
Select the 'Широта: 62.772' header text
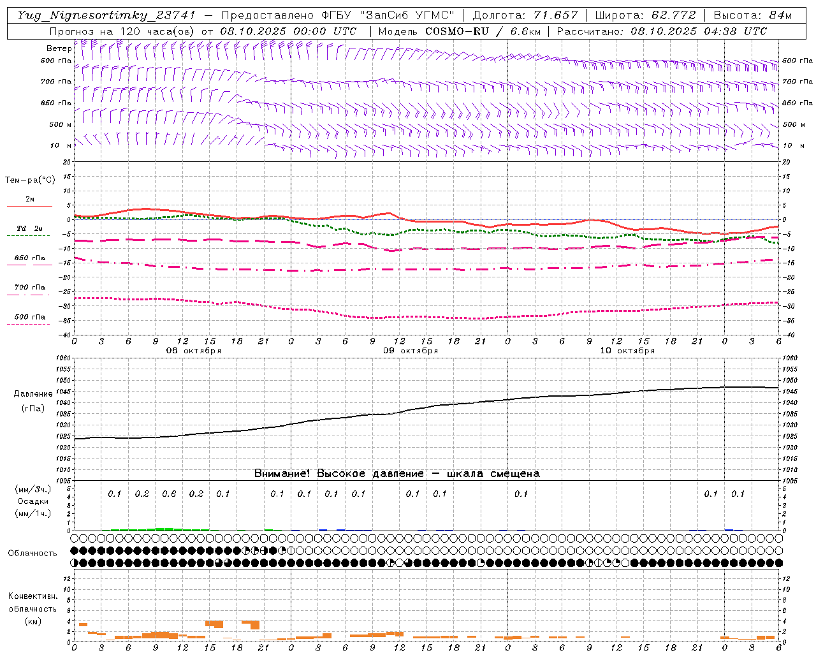pos(645,15)
